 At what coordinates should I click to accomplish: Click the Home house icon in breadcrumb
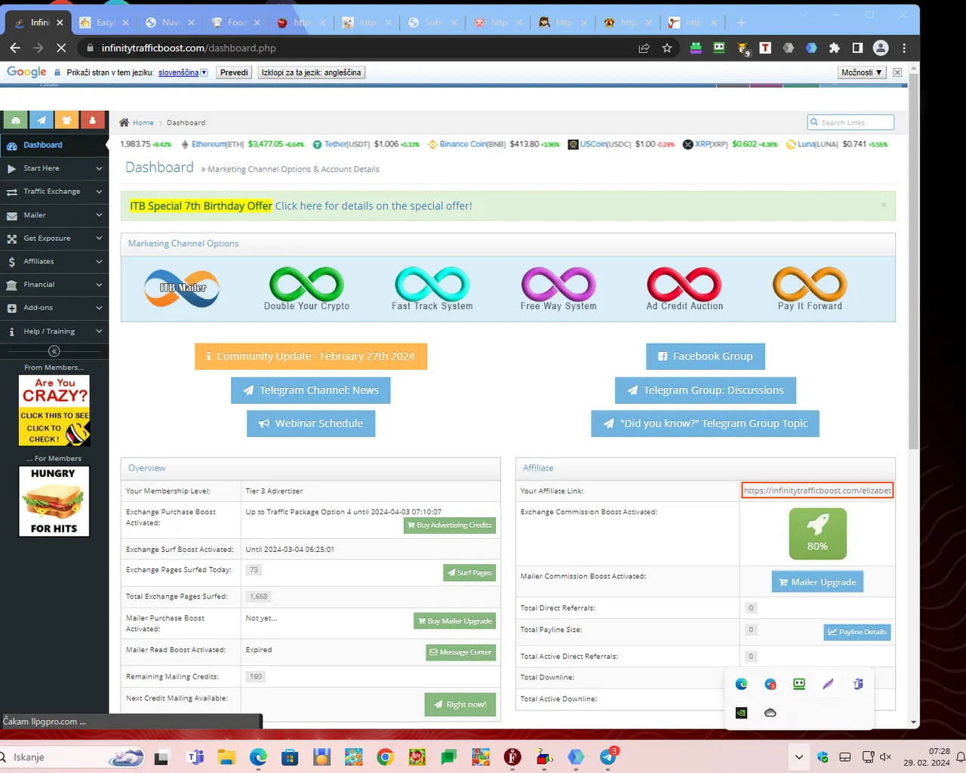[125, 122]
